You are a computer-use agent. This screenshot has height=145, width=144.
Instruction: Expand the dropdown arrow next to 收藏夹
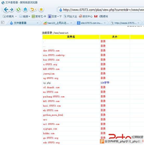coord(16,16)
